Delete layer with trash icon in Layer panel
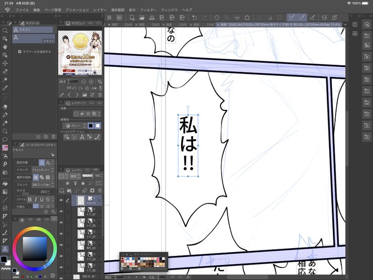Viewport: 373px width, 280px height. (x=100, y=191)
